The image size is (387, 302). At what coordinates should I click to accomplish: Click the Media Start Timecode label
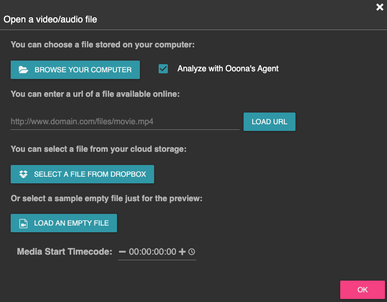click(x=64, y=252)
